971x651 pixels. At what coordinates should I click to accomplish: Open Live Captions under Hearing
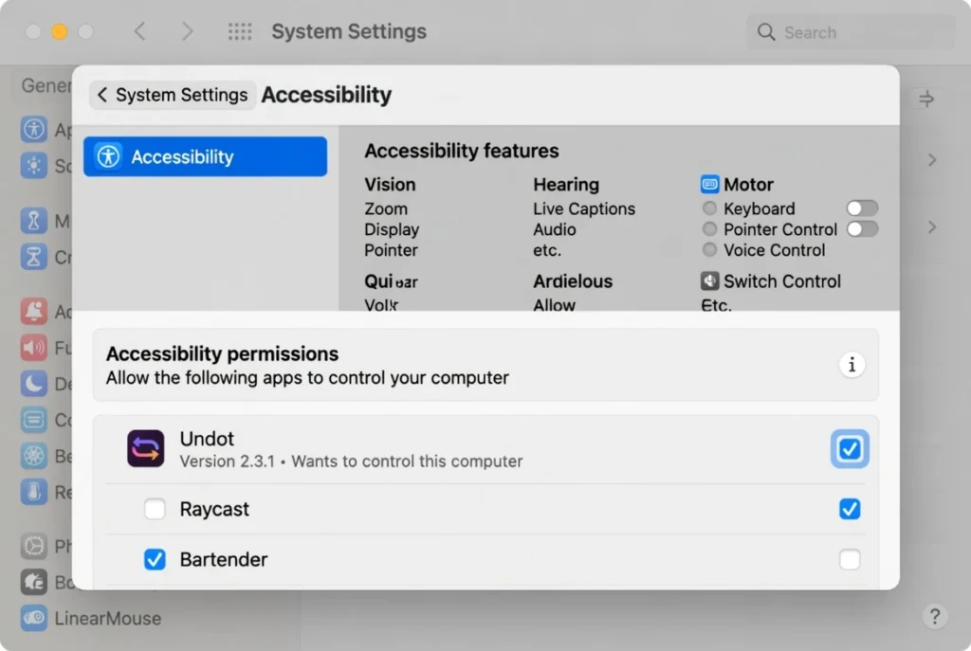click(x=584, y=208)
